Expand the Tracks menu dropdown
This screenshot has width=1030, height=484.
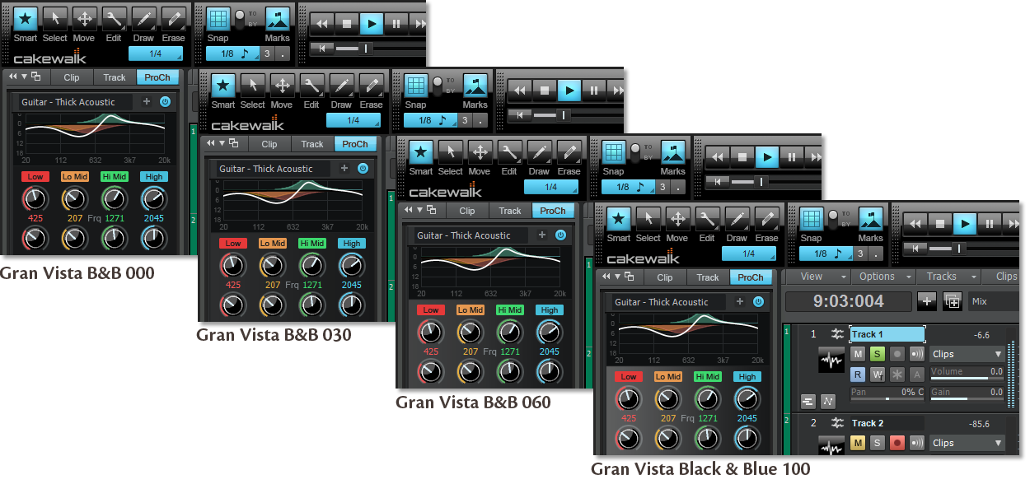coord(949,277)
